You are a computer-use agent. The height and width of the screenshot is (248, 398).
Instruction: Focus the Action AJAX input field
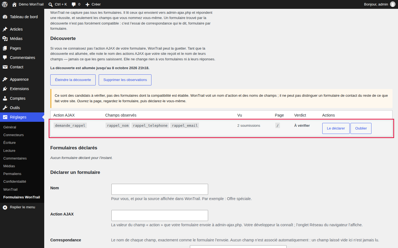coord(160,215)
